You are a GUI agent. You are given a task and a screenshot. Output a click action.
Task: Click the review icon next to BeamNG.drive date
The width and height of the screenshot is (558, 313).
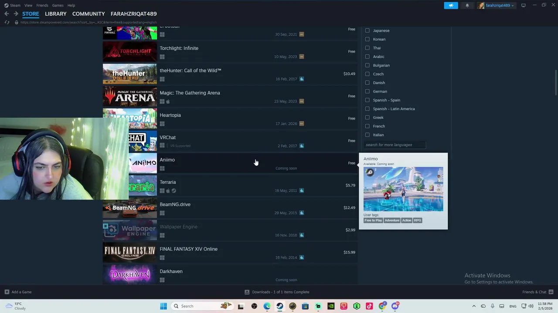point(301,213)
